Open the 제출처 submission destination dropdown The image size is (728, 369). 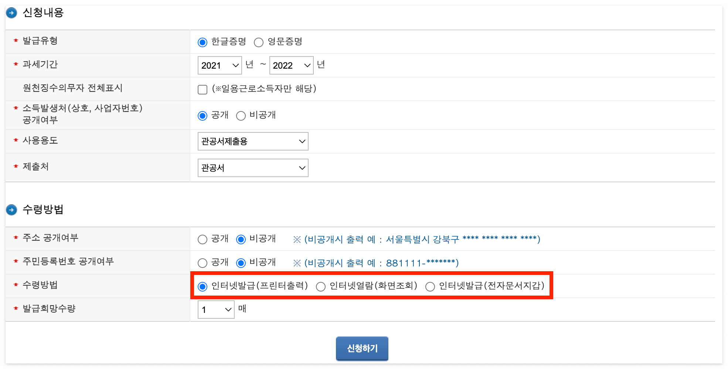click(x=253, y=168)
